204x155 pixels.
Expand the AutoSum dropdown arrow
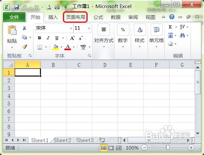coord(176,27)
